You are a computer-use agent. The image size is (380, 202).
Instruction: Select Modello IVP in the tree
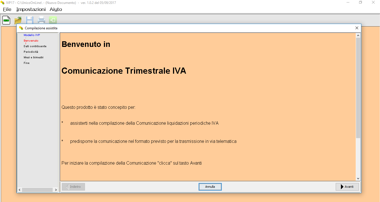click(x=32, y=35)
